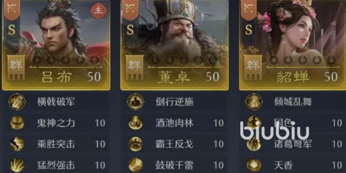Image resolution: width=346 pixels, height=173 pixels.
Task: Click the 倒行逆施 skill icon
Action: (x=136, y=102)
